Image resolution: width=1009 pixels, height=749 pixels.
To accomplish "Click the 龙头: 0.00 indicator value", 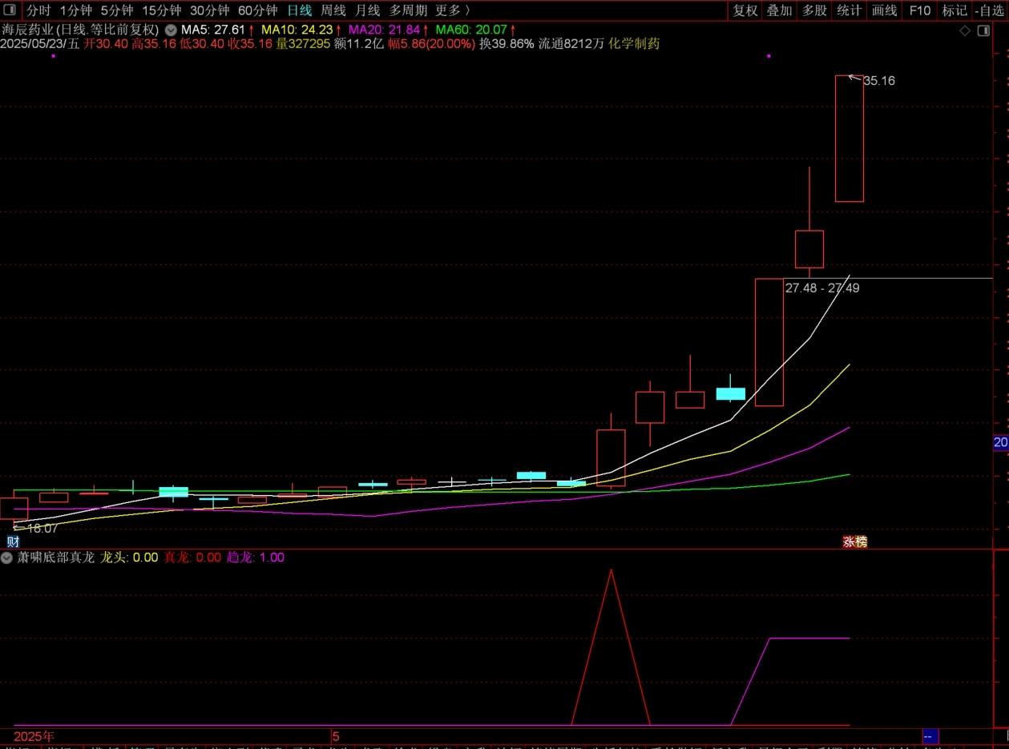I will pyautogui.click(x=129, y=558).
